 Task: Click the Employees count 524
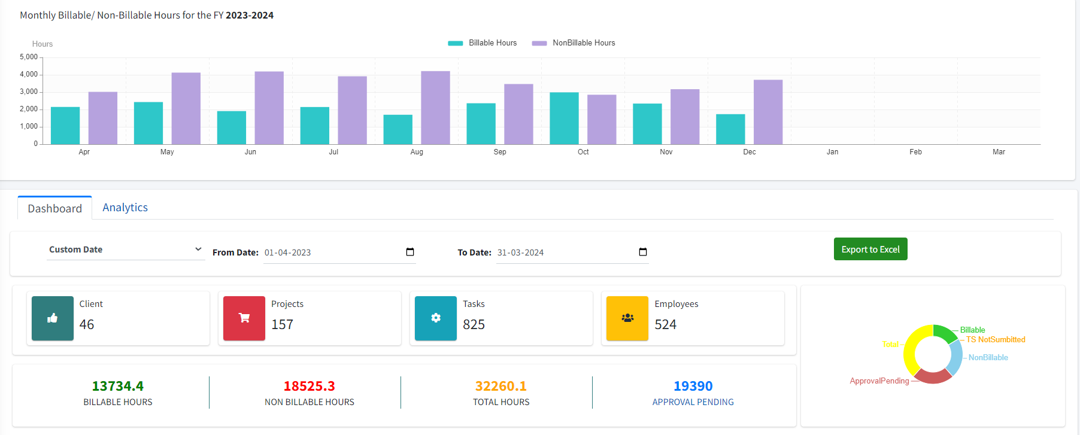[x=666, y=324]
